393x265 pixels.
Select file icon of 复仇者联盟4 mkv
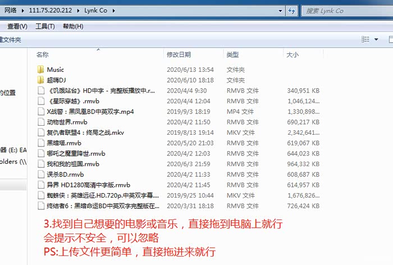[x=41, y=132]
